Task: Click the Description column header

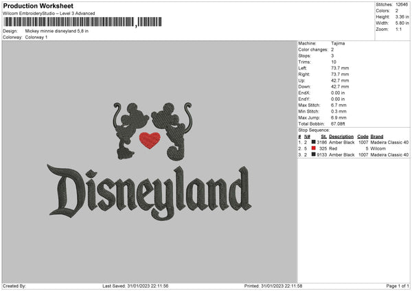Action: [341, 137]
